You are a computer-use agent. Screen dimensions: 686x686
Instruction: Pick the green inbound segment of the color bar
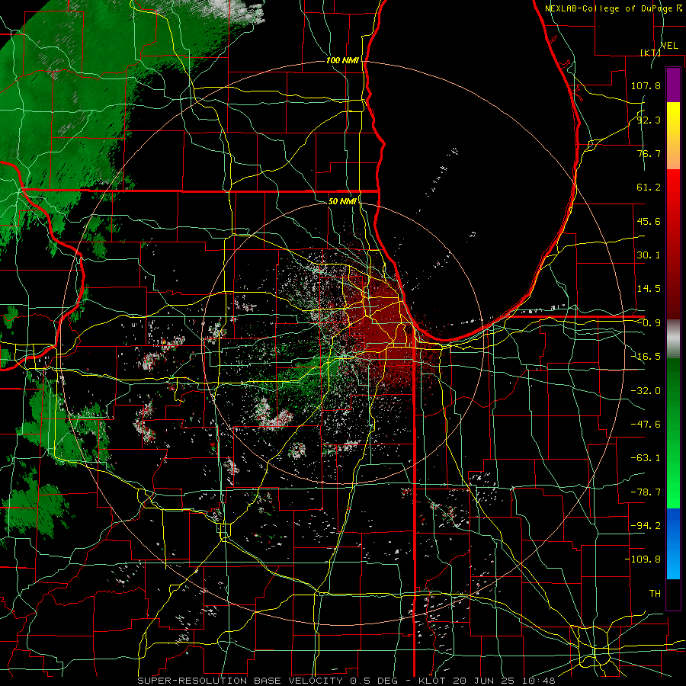tap(673, 433)
